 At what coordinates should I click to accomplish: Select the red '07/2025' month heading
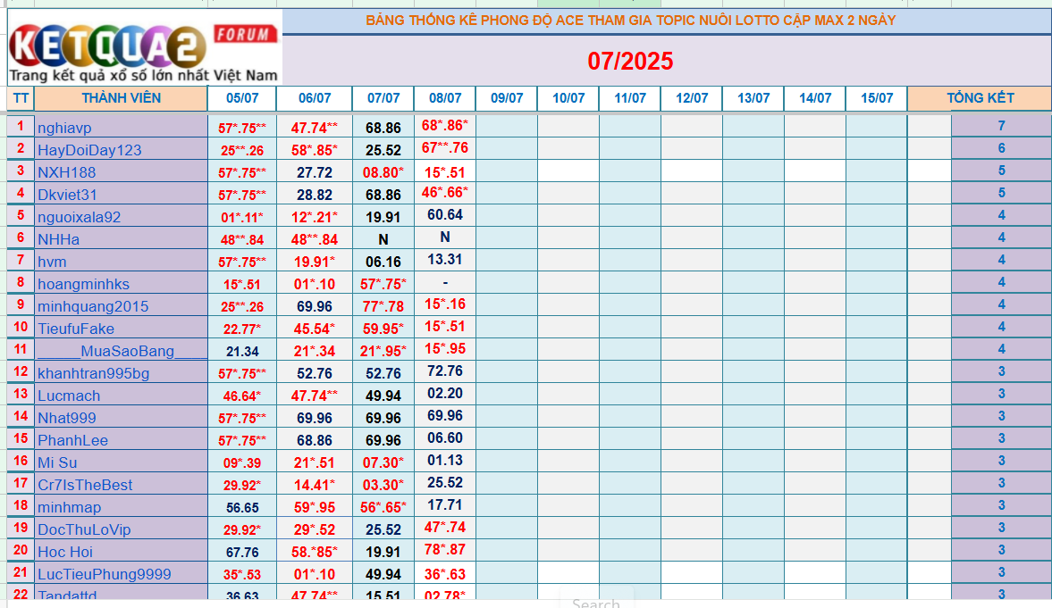coord(630,61)
